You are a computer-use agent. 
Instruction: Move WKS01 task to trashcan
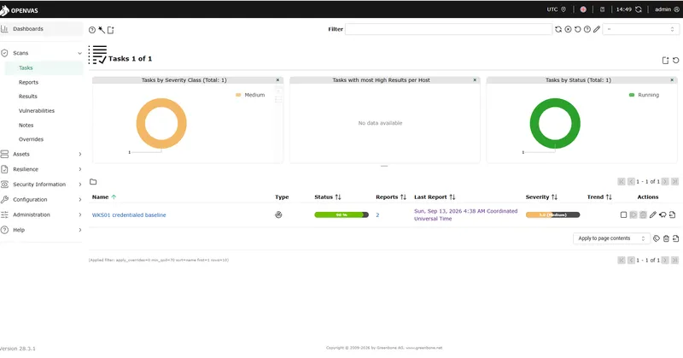point(643,214)
